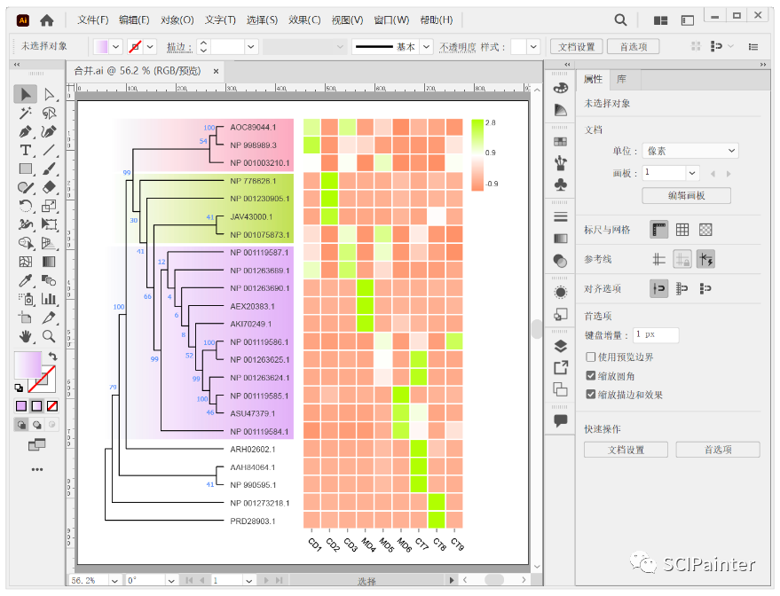The height and width of the screenshot is (596, 780).
Task: Select the Pen tool
Action: pos(26,132)
